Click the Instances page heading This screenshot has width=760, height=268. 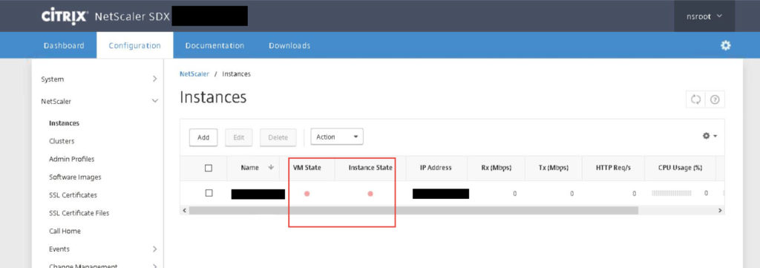coord(213,97)
